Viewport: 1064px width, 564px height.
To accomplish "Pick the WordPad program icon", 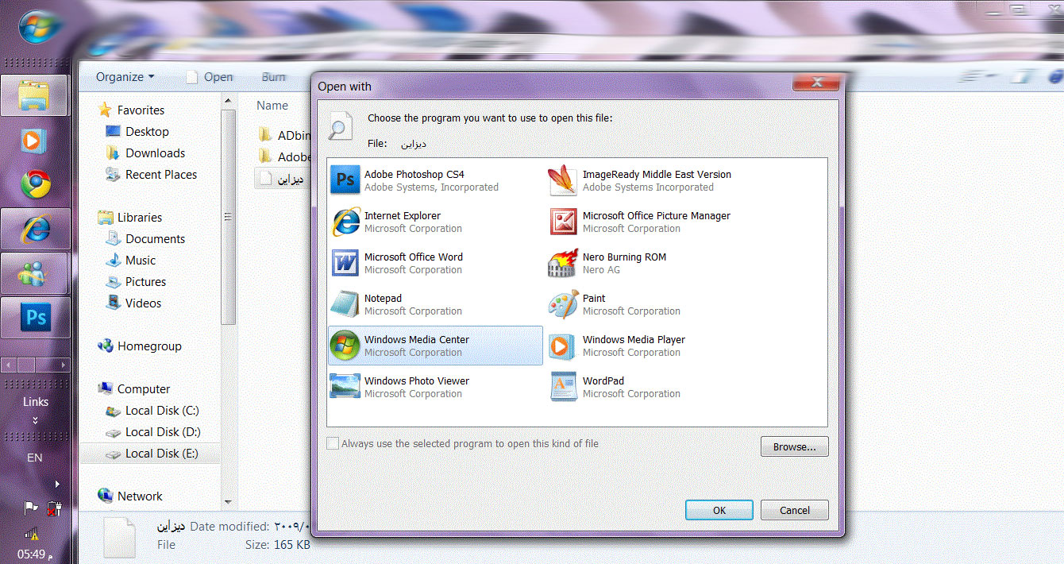I will [x=563, y=387].
